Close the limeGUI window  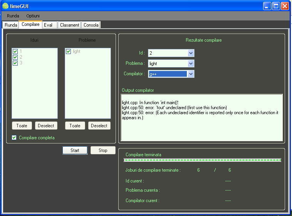tap(285, 6)
